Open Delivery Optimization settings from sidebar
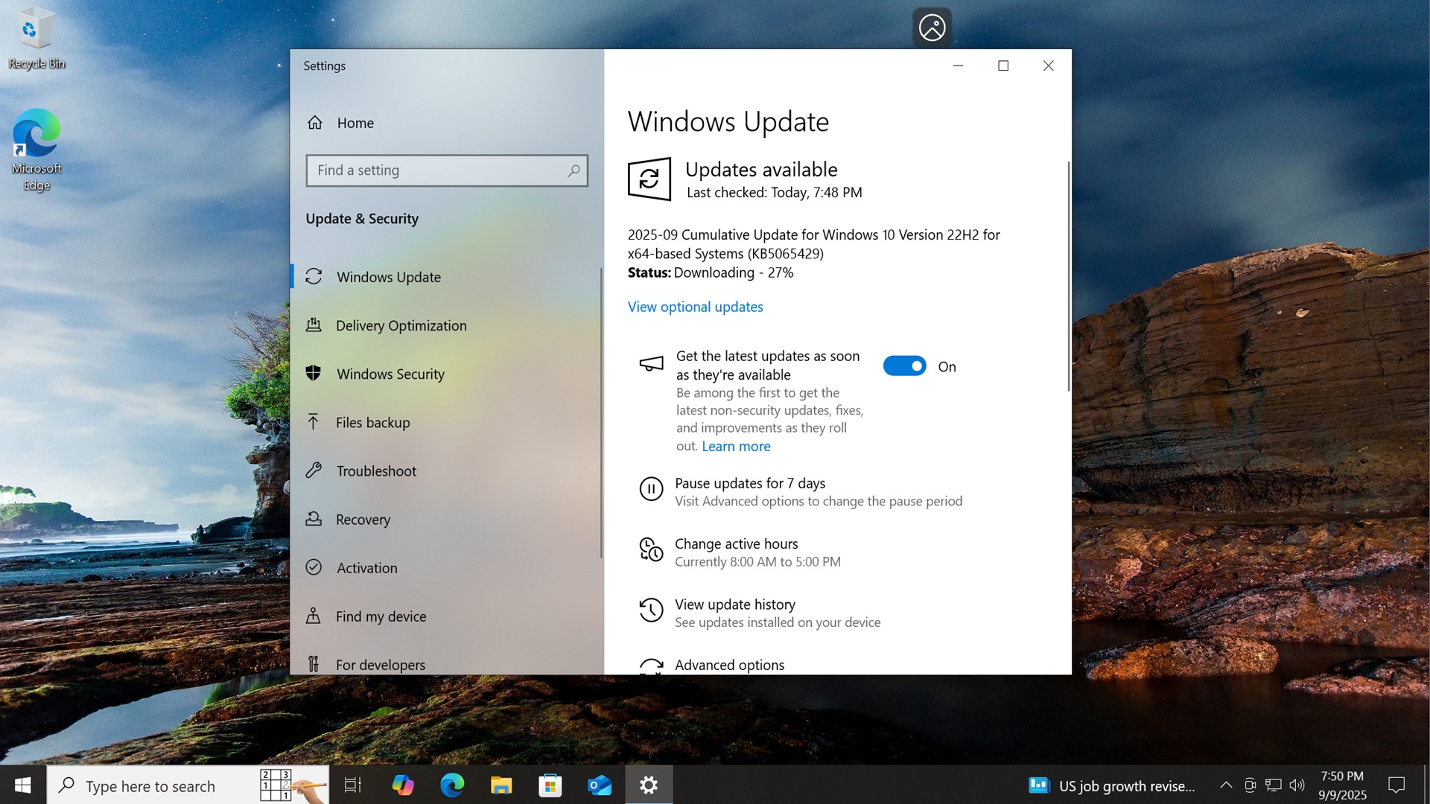This screenshot has height=804, width=1430. click(x=401, y=325)
